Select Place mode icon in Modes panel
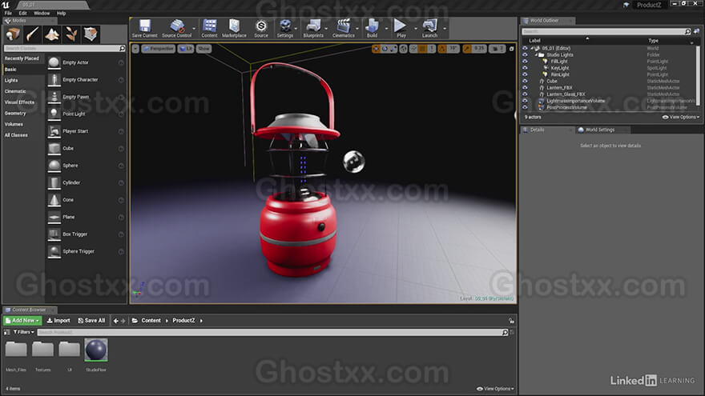The height and width of the screenshot is (396, 705). [13, 34]
